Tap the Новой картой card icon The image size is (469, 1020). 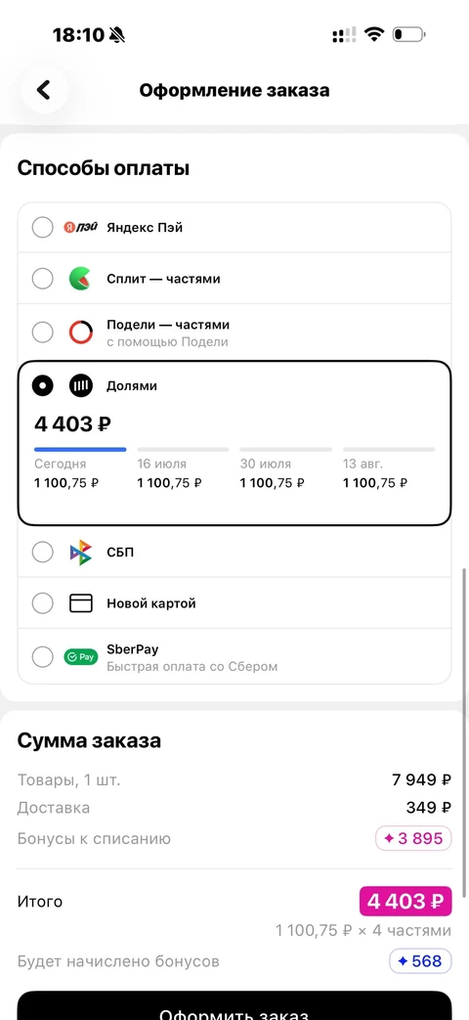coord(80,603)
